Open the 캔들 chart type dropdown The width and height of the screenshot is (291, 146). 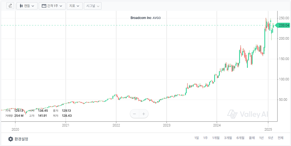point(27,6)
